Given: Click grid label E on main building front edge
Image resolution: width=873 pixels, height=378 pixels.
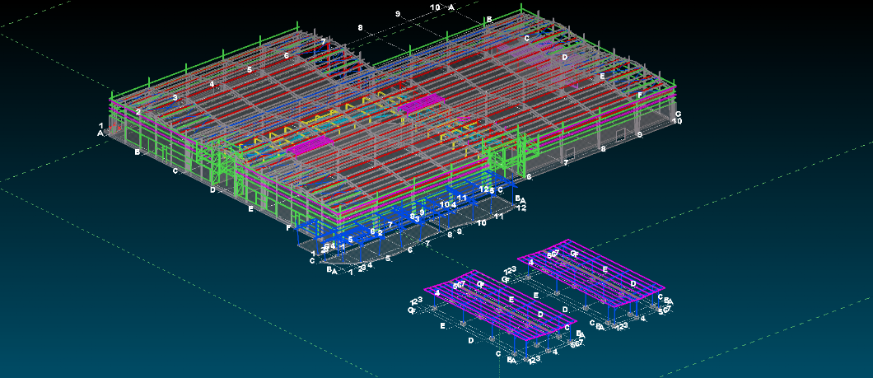Looking at the screenshot, I should pyautogui.click(x=251, y=209).
